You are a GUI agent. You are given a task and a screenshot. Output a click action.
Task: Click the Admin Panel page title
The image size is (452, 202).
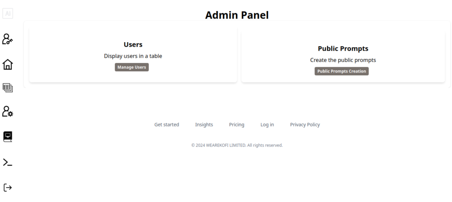pos(237,15)
